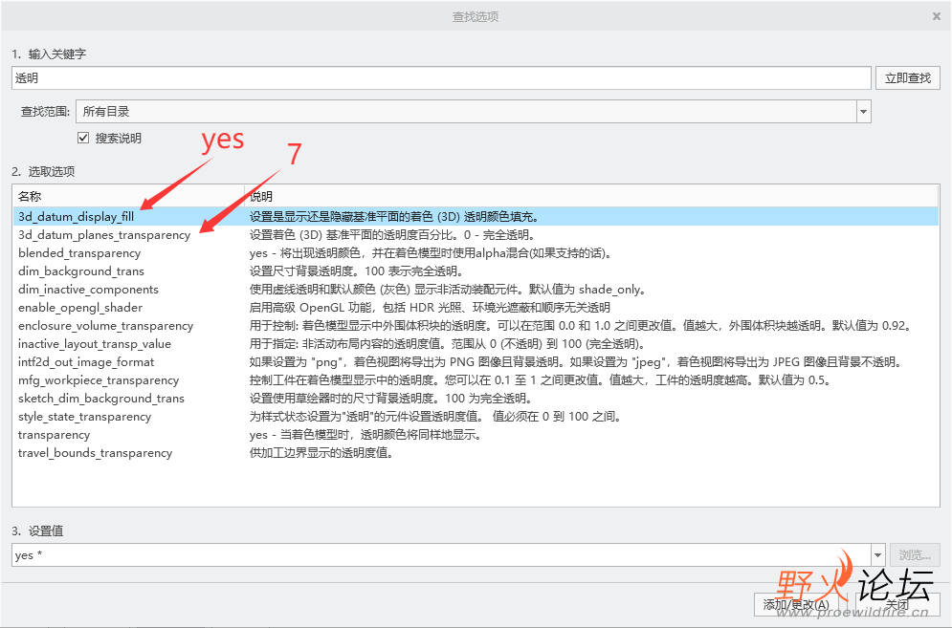Viewport: 952px width, 628px height.
Task: Open the 查找范围 dropdown arrow
Action: click(x=863, y=112)
